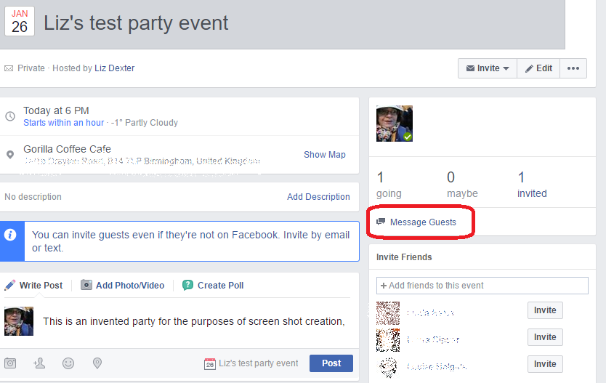This screenshot has width=606, height=383.
Task: Click the tag people icon
Action: pyautogui.click(x=39, y=363)
